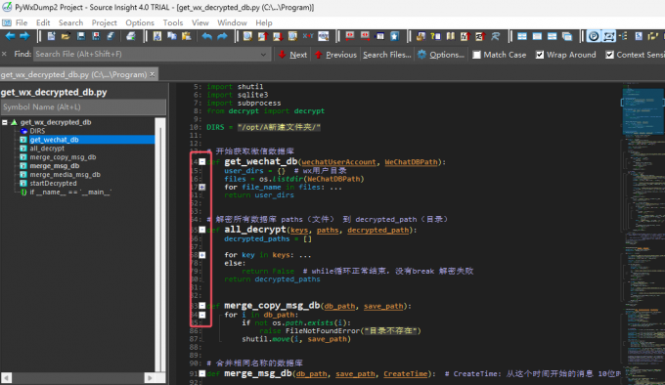Collapse the merge_msg_db function fold
The width and height of the screenshot is (665, 385).
coord(202,373)
